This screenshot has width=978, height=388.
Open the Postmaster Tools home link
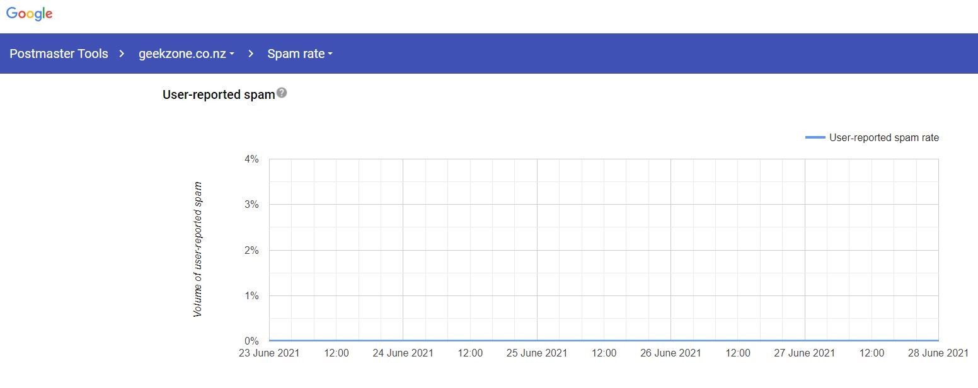pyautogui.click(x=59, y=54)
